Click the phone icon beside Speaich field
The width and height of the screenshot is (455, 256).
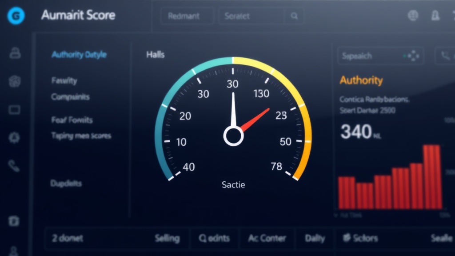point(445,56)
